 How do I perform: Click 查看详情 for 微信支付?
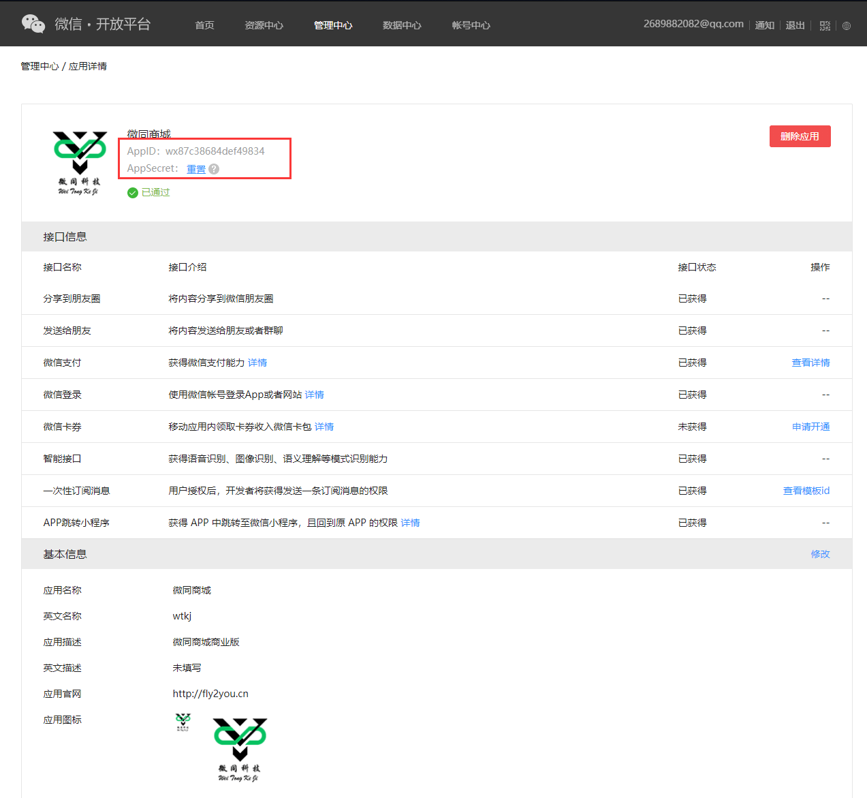point(810,363)
